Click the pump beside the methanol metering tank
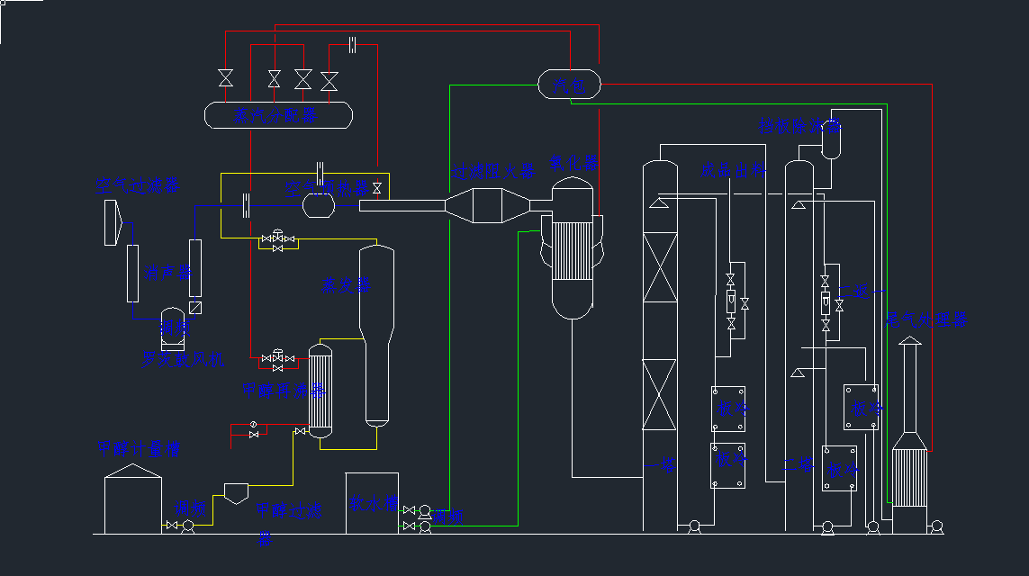This screenshot has height=576, width=1029. pyautogui.click(x=188, y=526)
